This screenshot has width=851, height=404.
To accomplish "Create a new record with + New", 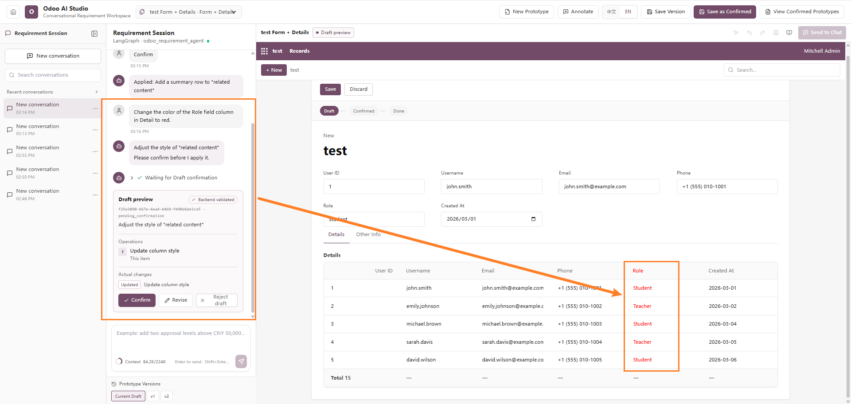I will point(274,70).
